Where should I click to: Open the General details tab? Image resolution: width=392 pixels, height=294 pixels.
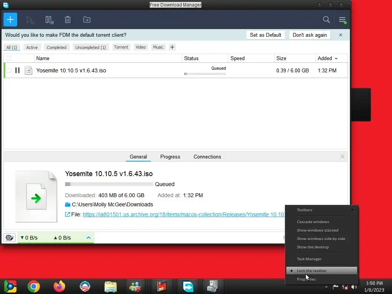pyautogui.click(x=138, y=157)
